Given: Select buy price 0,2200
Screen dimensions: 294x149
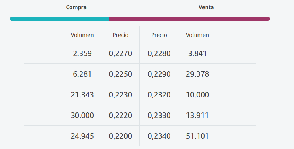Looking at the screenshot, I should pyautogui.click(x=121, y=136).
